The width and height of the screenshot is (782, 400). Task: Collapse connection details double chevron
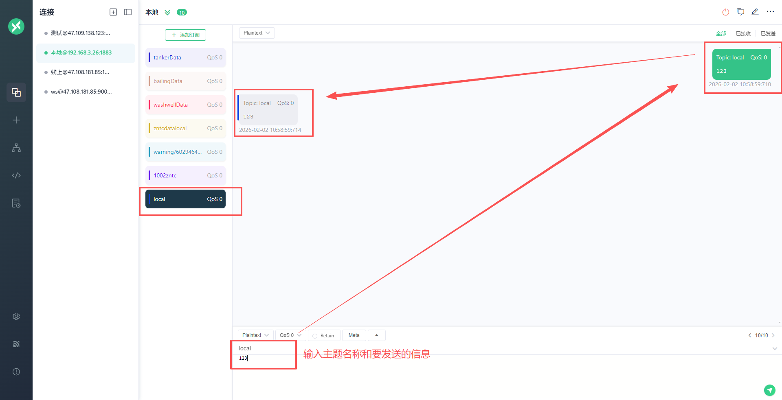pos(167,13)
